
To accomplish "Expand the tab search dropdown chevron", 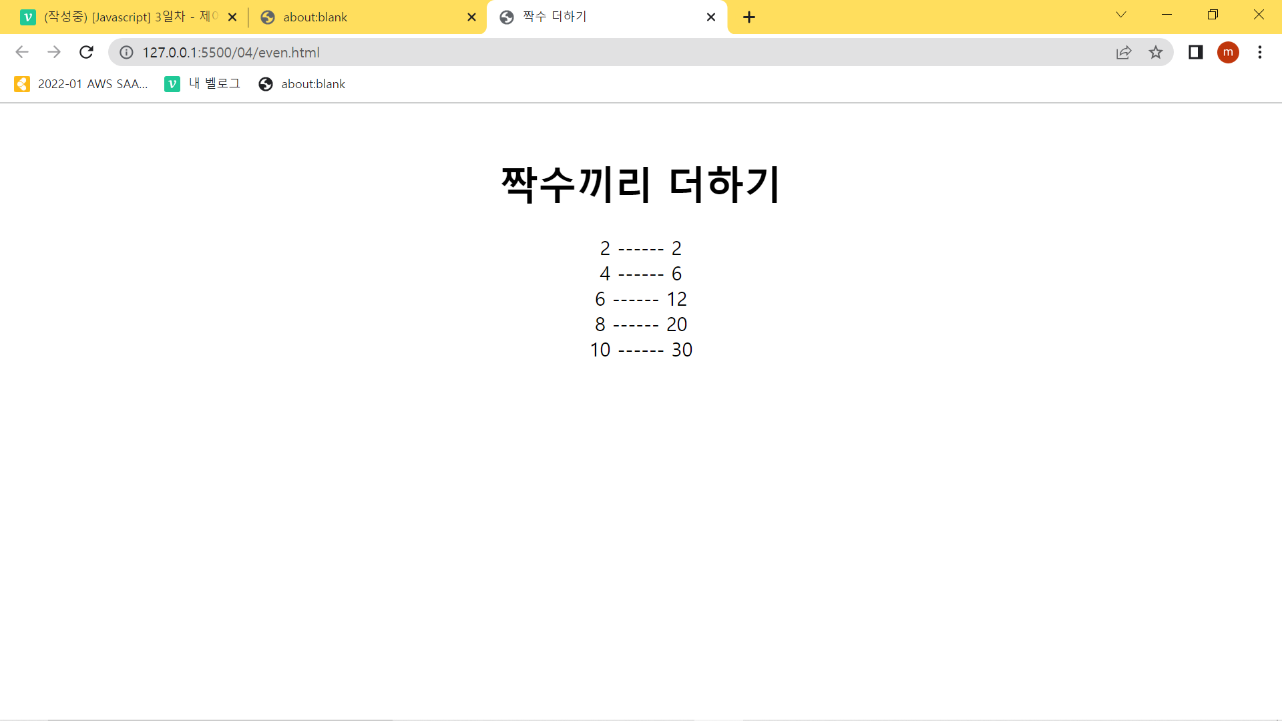I will click(x=1121, y=15).
